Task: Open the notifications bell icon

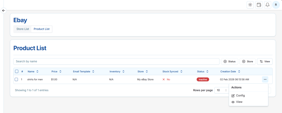Action: click(x=267, y=5)
